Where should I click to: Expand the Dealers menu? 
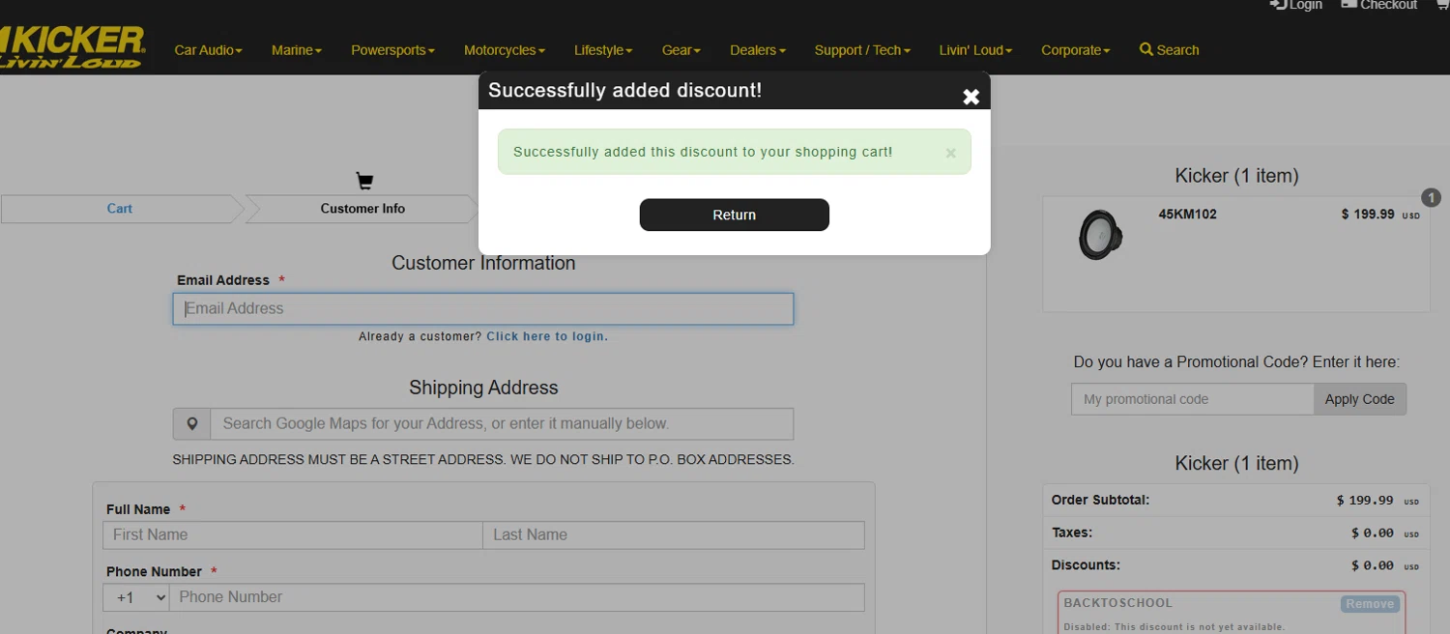pos(757,50)
